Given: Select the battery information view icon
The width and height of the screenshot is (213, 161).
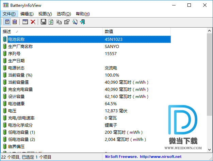Looking at the screenshot, I should (x=7, y=22).
